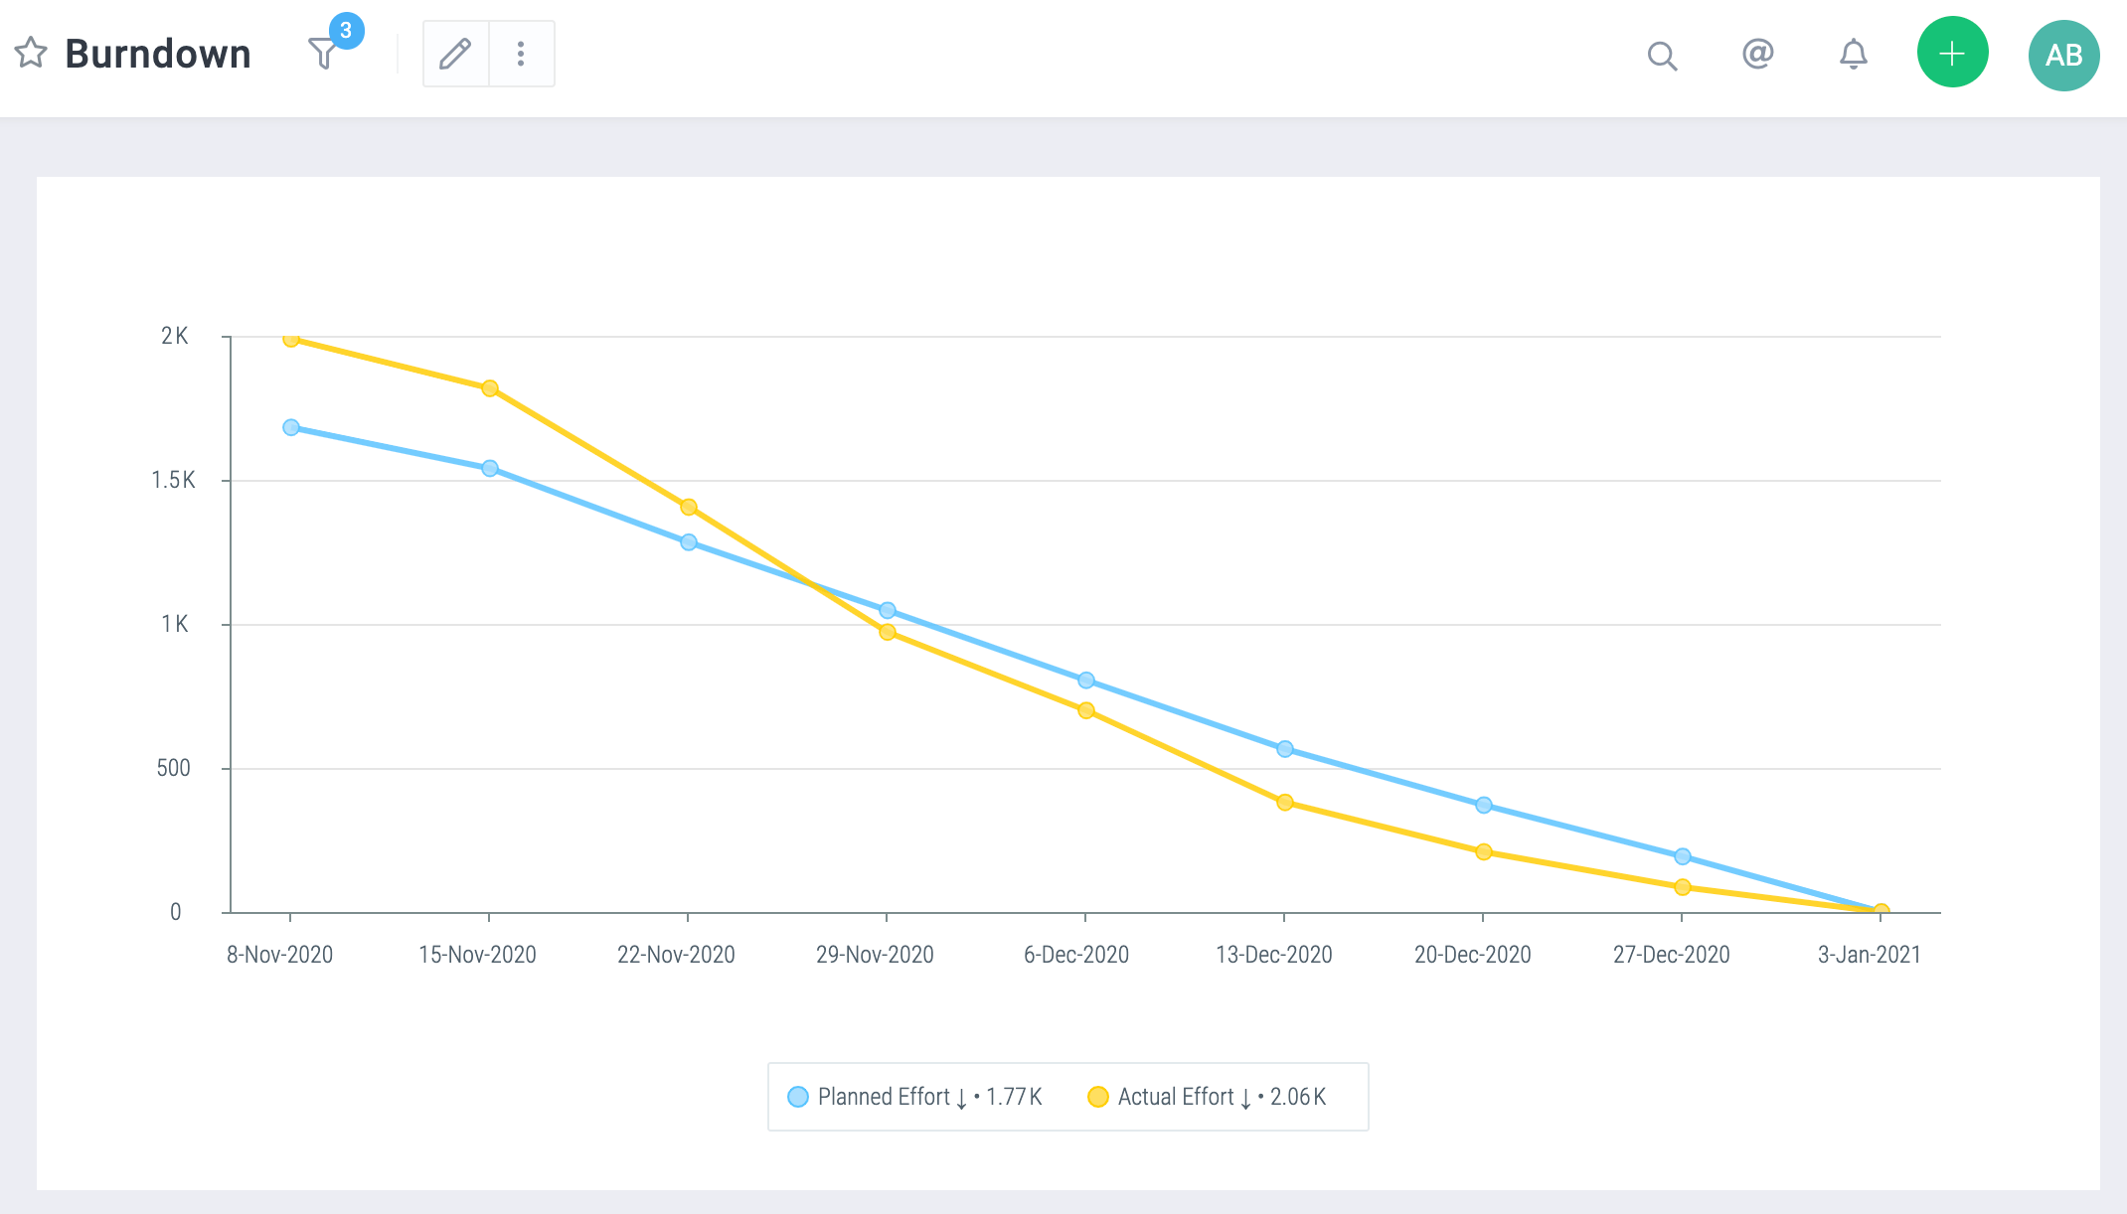Open mentions via the @ icon
Screen dimensions: 2127x1214
(1757, 54)
